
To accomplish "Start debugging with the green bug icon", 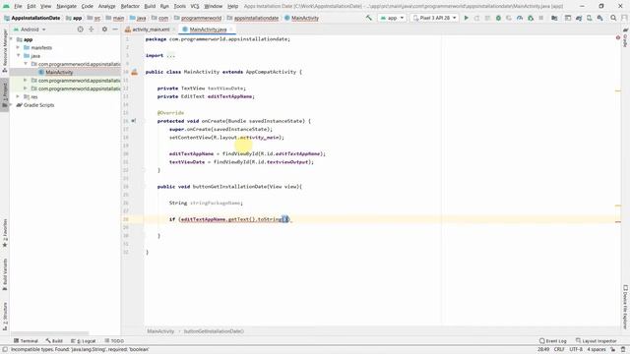I will (x=498, y=18).
